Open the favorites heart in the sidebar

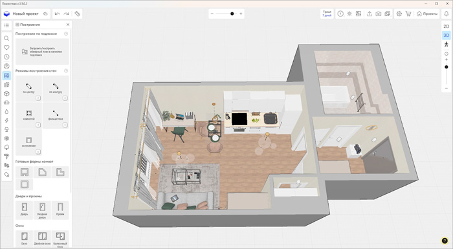click(x=6, y=47)
